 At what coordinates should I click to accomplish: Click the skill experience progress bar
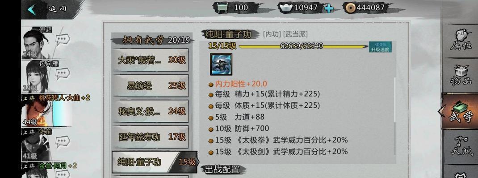[303, 46]
